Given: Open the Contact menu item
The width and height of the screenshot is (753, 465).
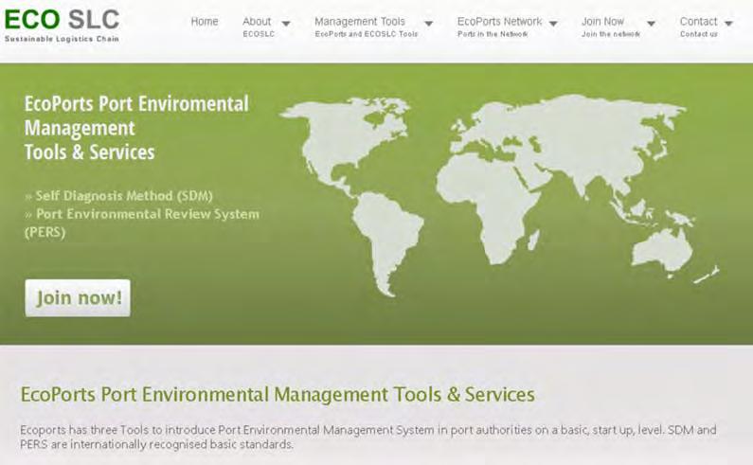Looking at the screenshot, I should [x=699, y=27].
